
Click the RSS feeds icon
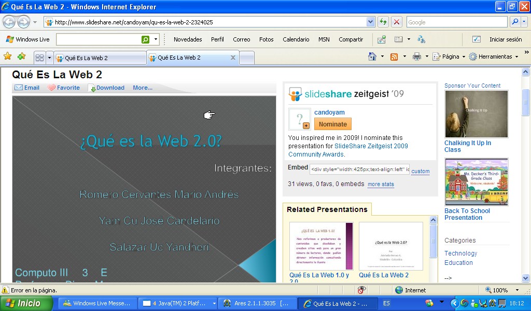point(394,56)
